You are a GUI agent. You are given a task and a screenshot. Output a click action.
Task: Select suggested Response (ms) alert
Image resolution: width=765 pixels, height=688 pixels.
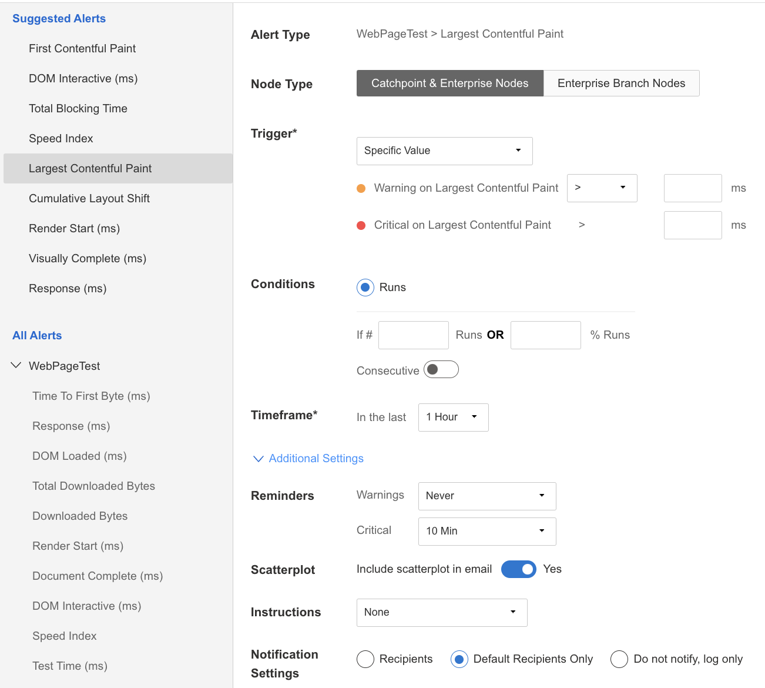[x=68, y=289]
